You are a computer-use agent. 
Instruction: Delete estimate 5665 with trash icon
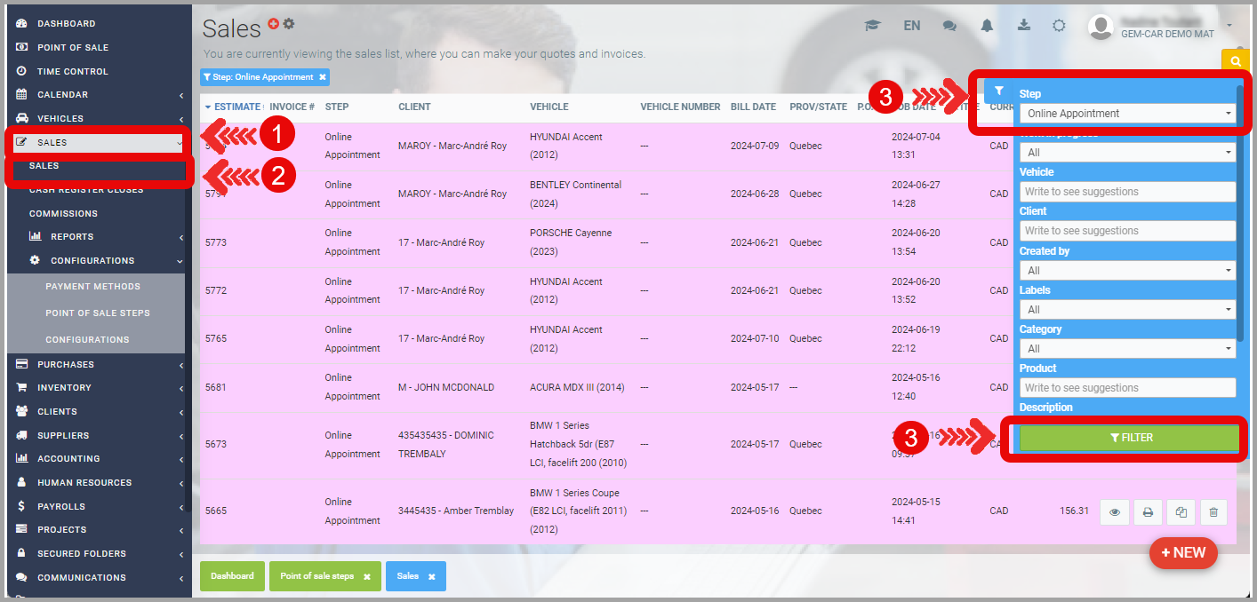[1213, 512]
